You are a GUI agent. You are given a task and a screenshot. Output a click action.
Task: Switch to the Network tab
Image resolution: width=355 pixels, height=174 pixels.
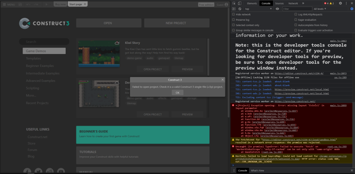click(x=293, y=4)
